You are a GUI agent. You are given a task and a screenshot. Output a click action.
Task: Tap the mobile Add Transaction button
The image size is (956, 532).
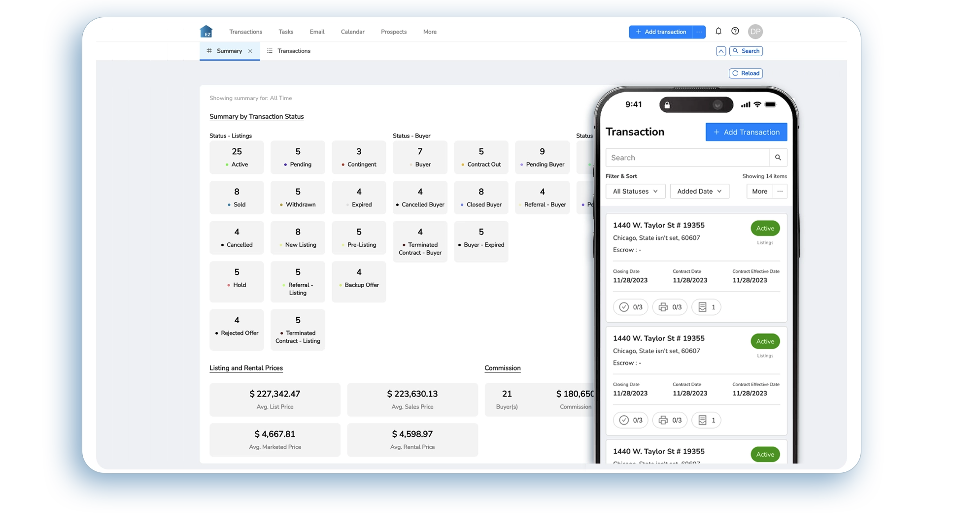point(746,132)
